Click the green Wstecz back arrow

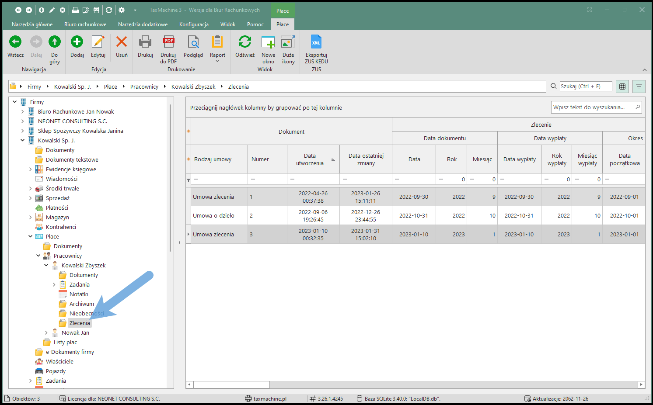[x=15, y=42]
